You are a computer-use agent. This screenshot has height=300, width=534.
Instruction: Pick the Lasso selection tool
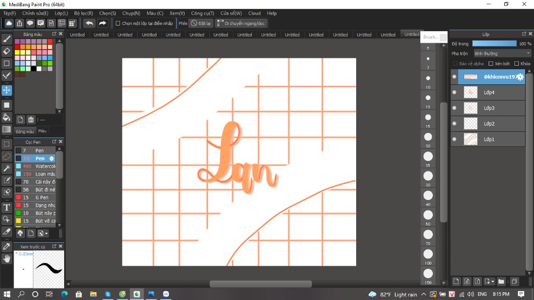tap(6, 156)
